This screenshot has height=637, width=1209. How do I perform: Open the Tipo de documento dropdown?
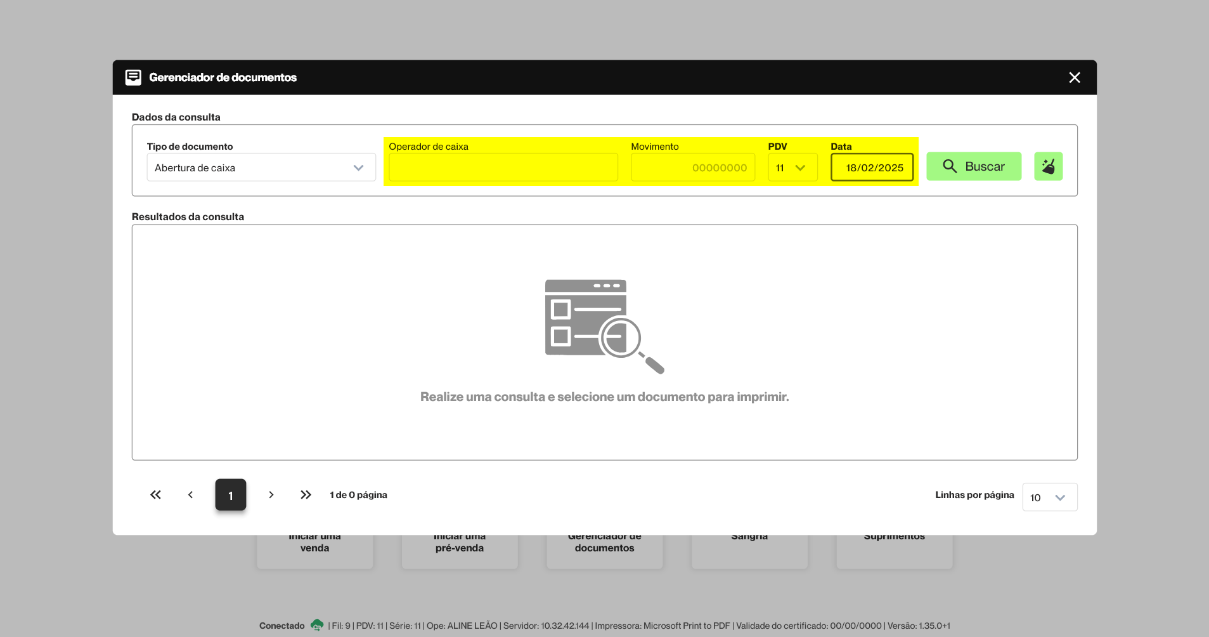261,167
